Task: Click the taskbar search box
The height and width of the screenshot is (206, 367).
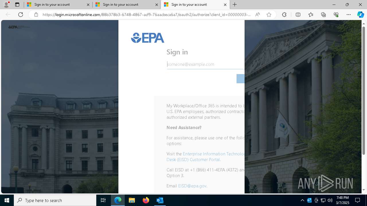Action: [x=55, y=200]
